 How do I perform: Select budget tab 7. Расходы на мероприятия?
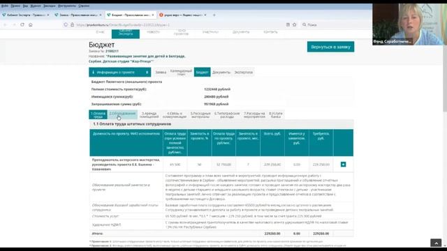254,115
